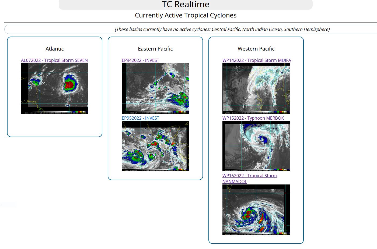Screen dimensions: 377x249
Task: Select the Atlantic basin heading
Action: (x=55, y=49)
